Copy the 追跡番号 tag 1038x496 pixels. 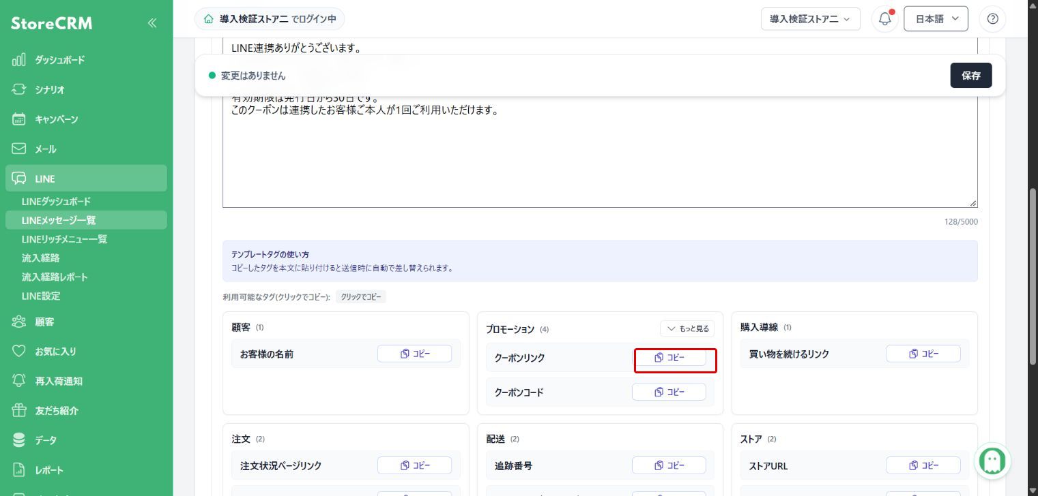669,465
